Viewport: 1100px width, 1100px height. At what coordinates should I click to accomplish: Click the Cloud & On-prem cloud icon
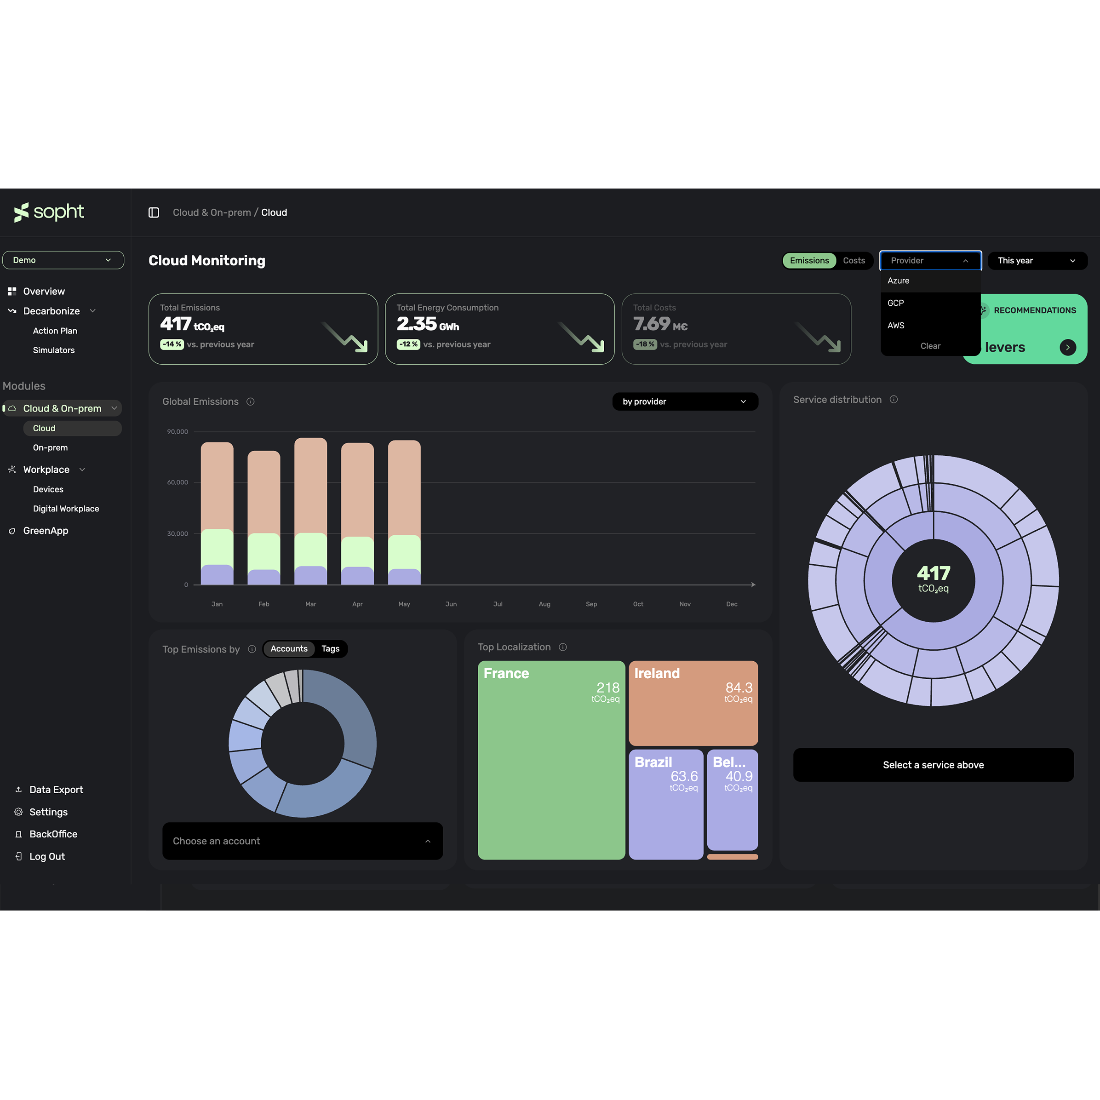coord(12,408)
